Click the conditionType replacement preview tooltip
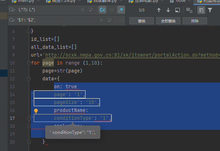Viewport: 220px width, 151px height. 73,132
